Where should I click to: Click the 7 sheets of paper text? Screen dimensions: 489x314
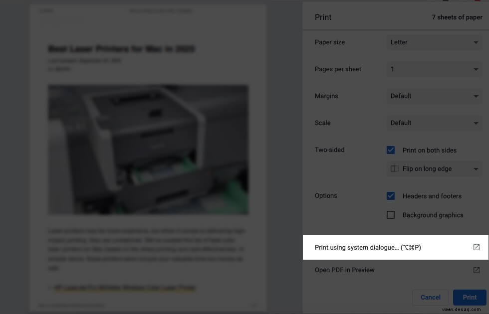(x=457, y=17)
